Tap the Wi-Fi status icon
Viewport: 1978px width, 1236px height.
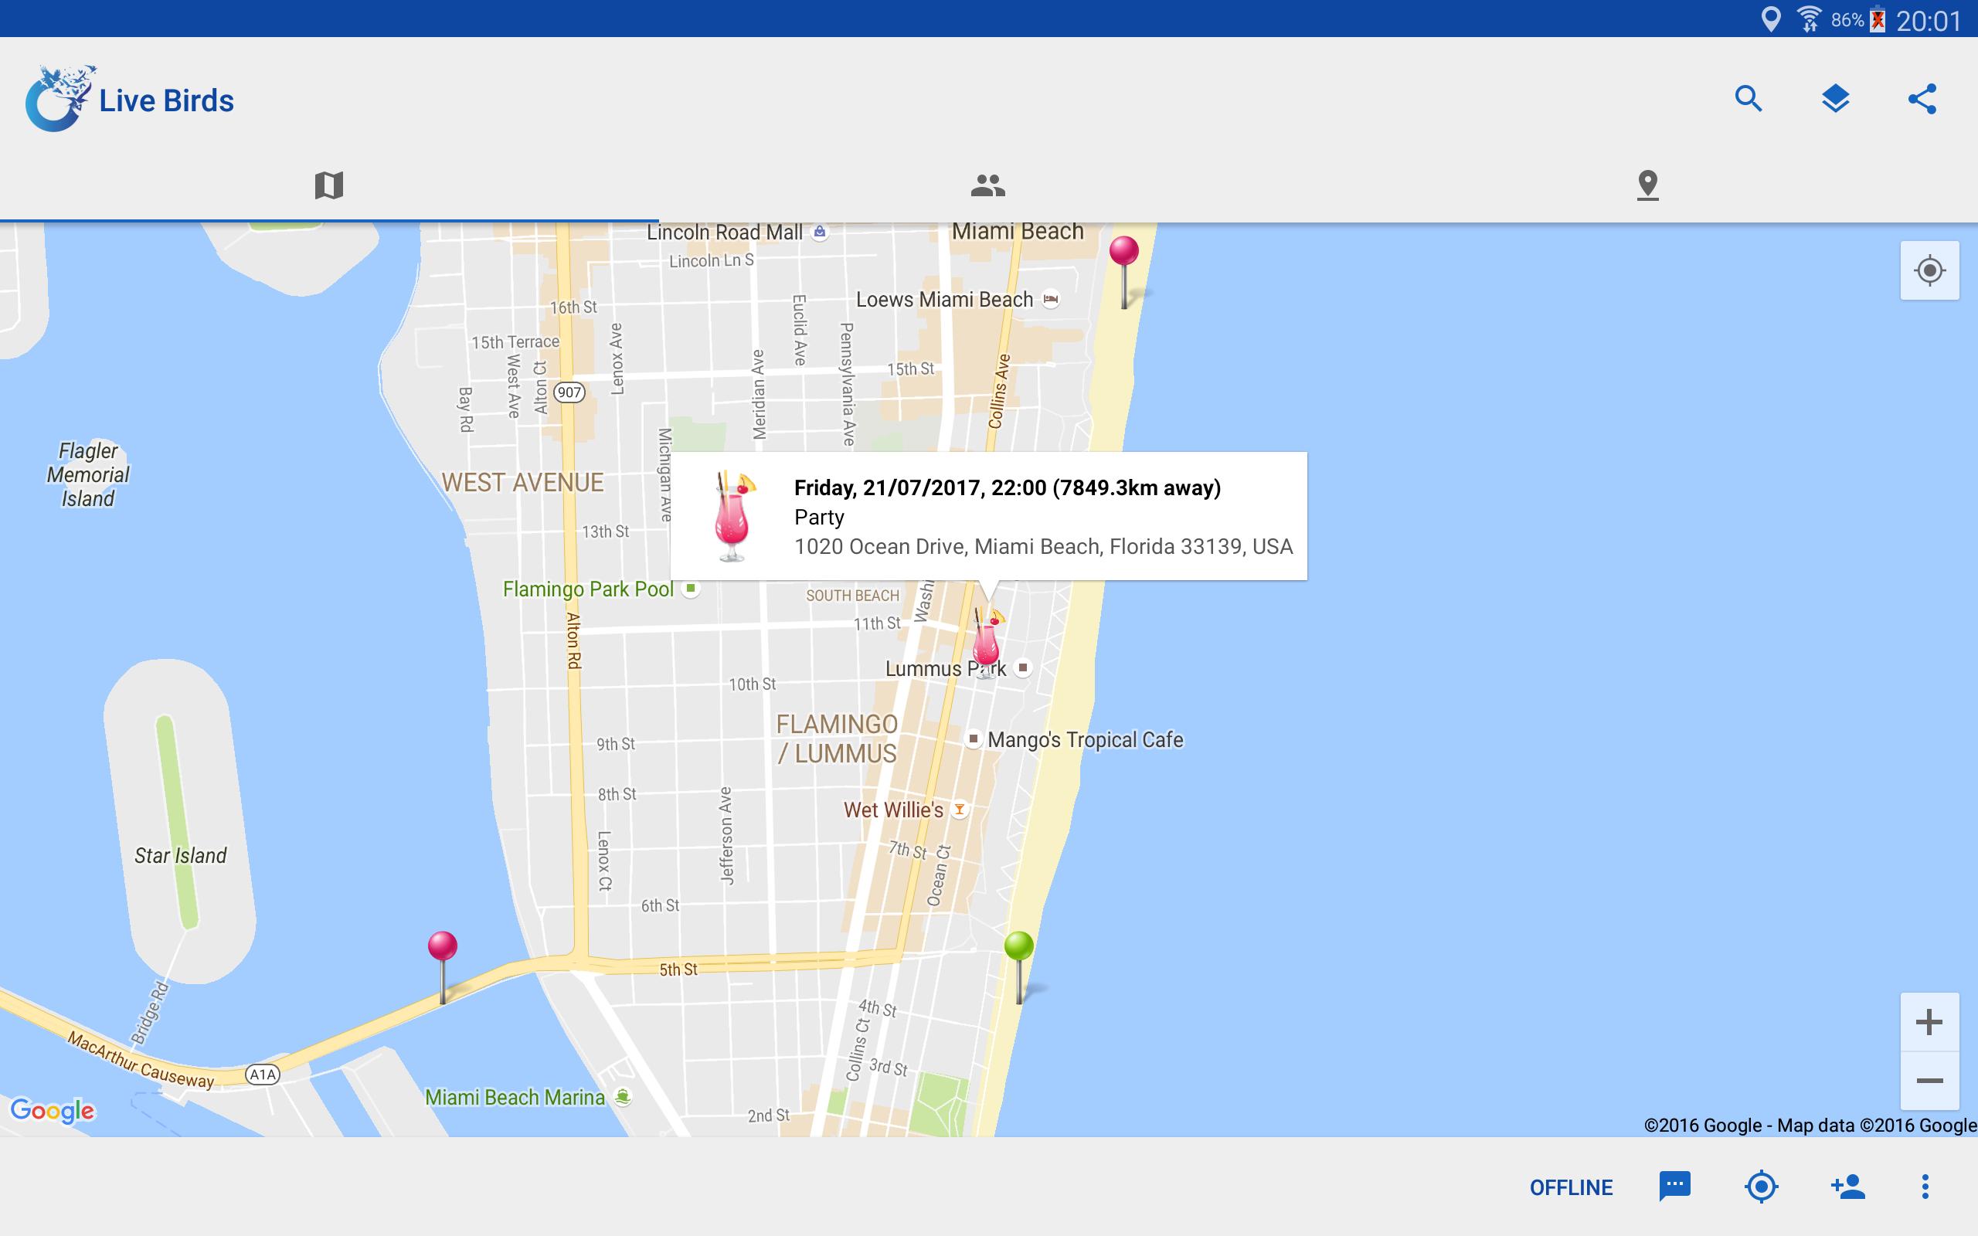coord(1810,19)
